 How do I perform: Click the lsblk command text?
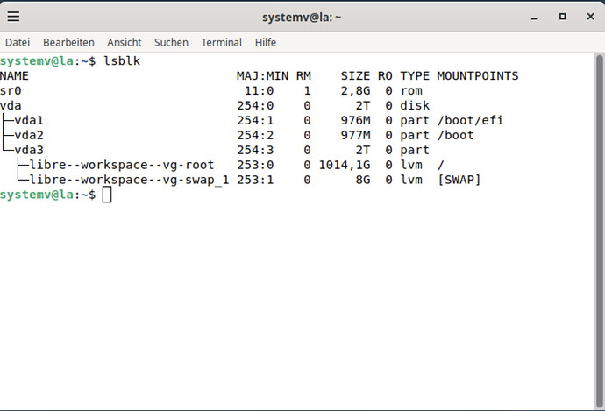pos(123,61)
